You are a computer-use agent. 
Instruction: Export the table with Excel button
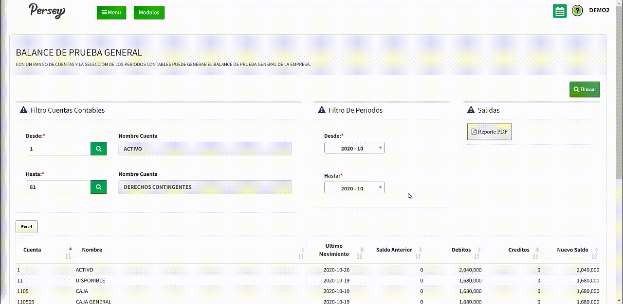26,227
